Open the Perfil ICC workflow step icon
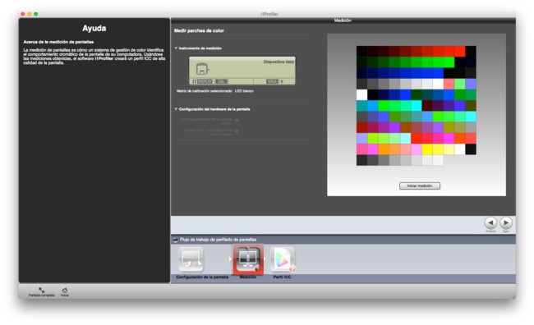534x325 pixels. pyautogui.click(x=283, y=259)
